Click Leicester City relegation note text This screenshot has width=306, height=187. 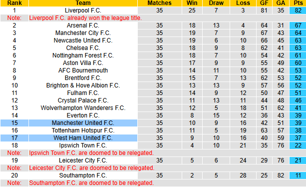(x=92, y=168)
